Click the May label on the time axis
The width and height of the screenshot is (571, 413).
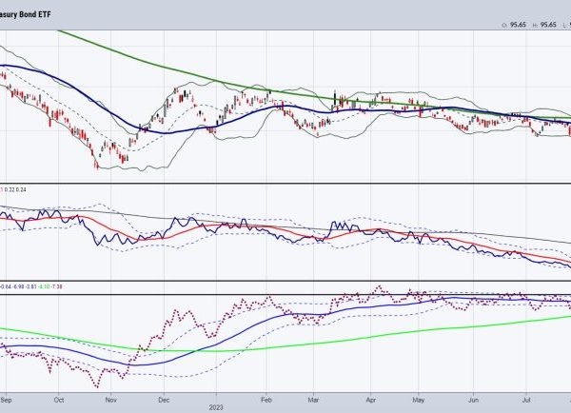(419, 400)
